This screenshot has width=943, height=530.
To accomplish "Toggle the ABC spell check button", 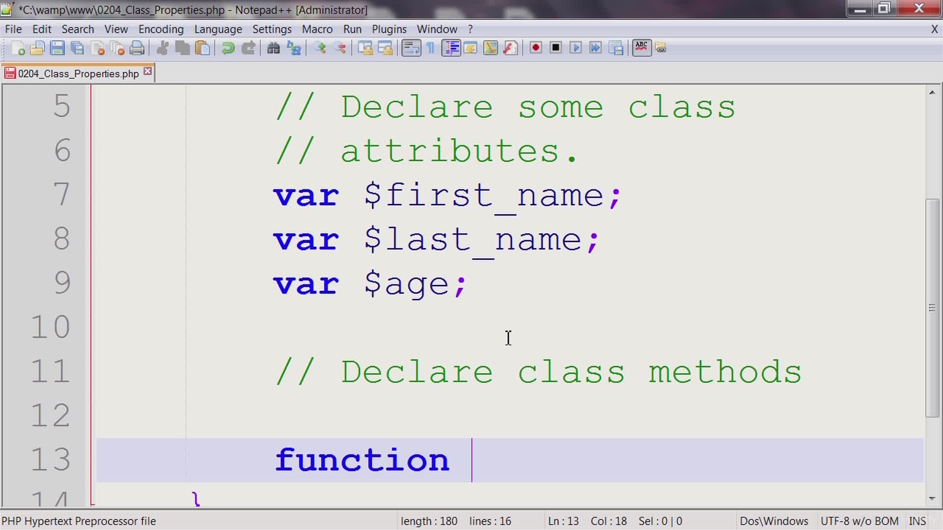I will coord(641,48).
